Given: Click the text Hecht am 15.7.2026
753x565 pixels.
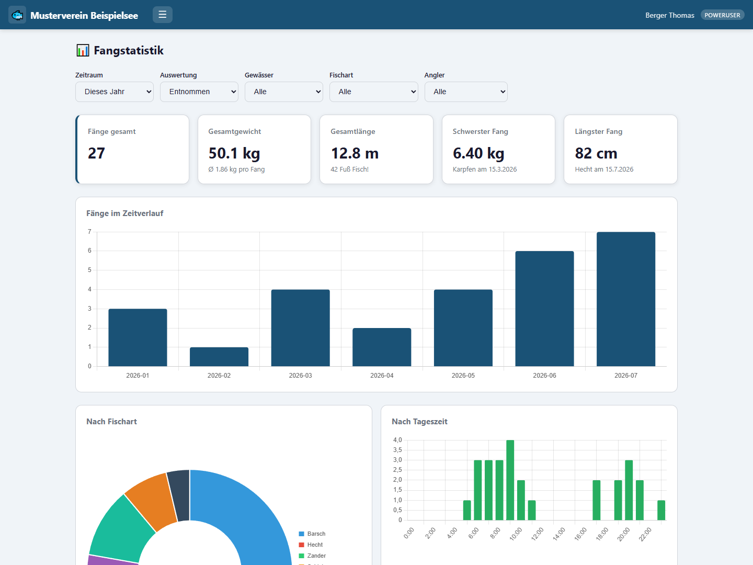Looking at the screenshot, I should [x=604, y=169].
